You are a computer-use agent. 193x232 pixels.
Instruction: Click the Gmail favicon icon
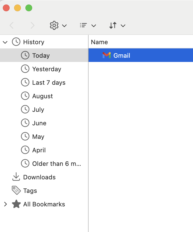pyautogui.click(x=106, y=55)
